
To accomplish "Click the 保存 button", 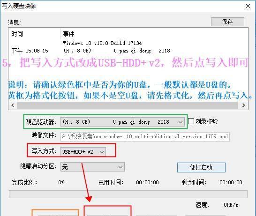I will click(227, 22).
